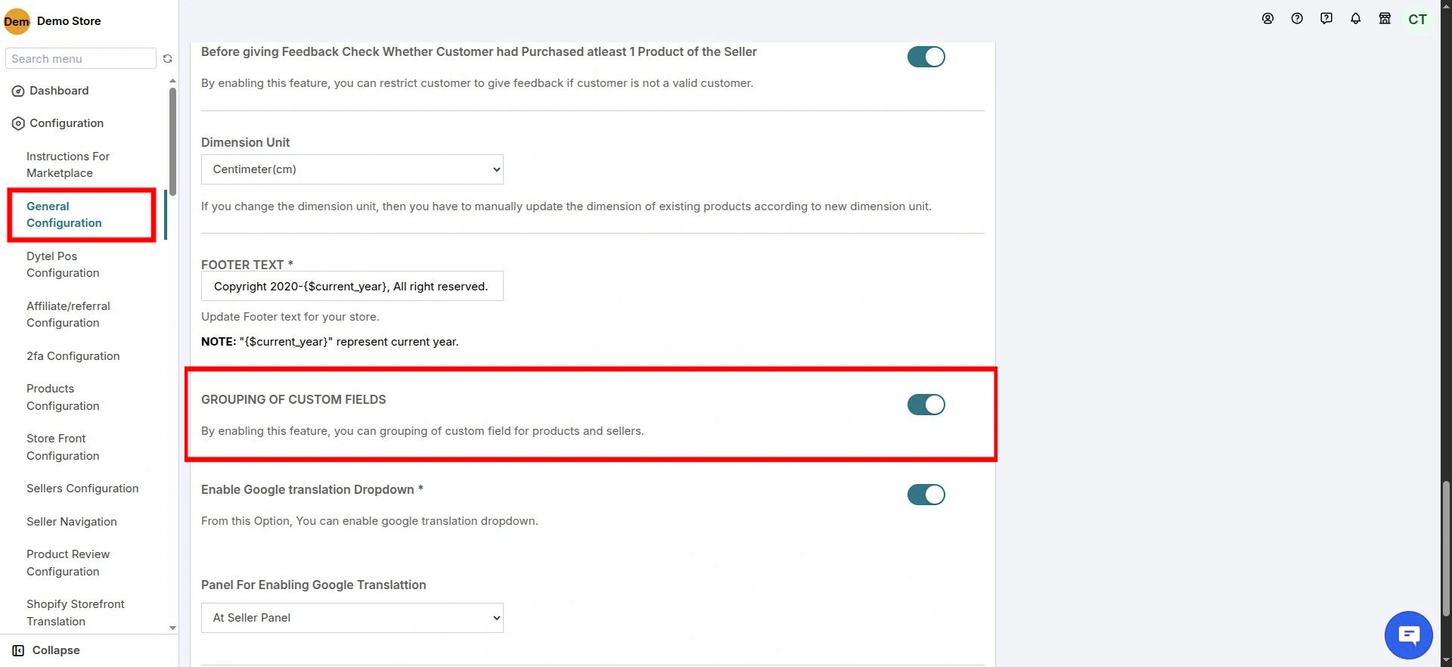Viewport: 1452px width, 667px height.
Task: Open the speech-bubble question mark icon
Action: coord(1326,19)
